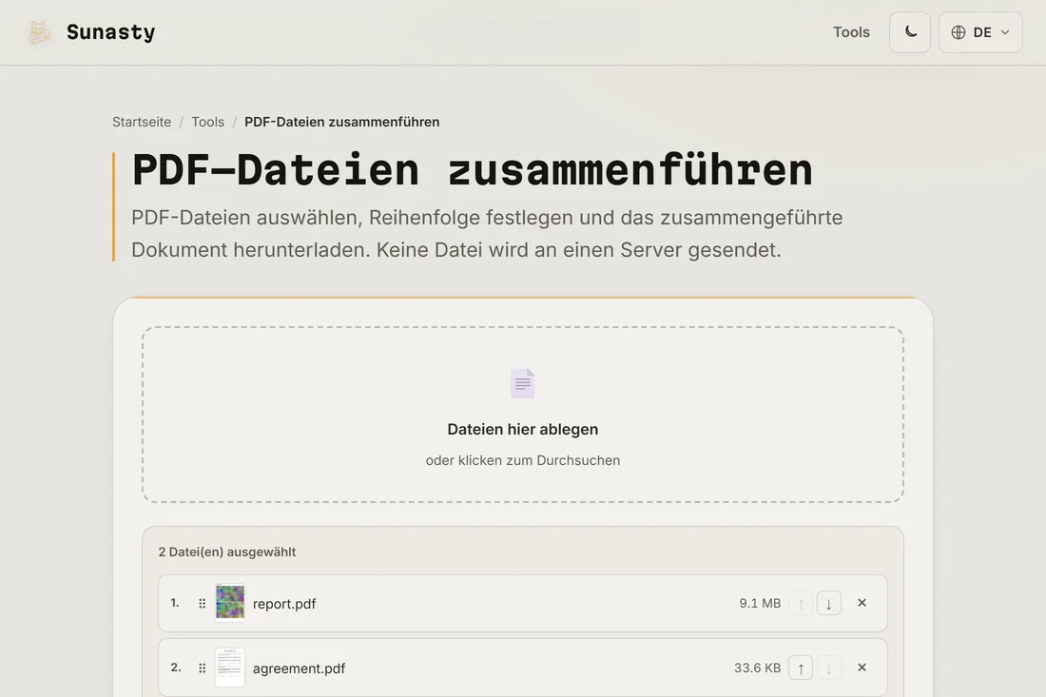
Task: Move agreement.pdf down in the list
Action: (828, 668)
